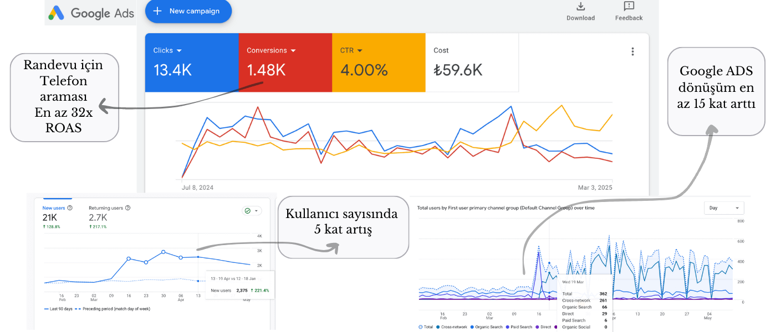Toggle the Cross-network series legend
The image size is (776, 332).
tap(452, 327)
